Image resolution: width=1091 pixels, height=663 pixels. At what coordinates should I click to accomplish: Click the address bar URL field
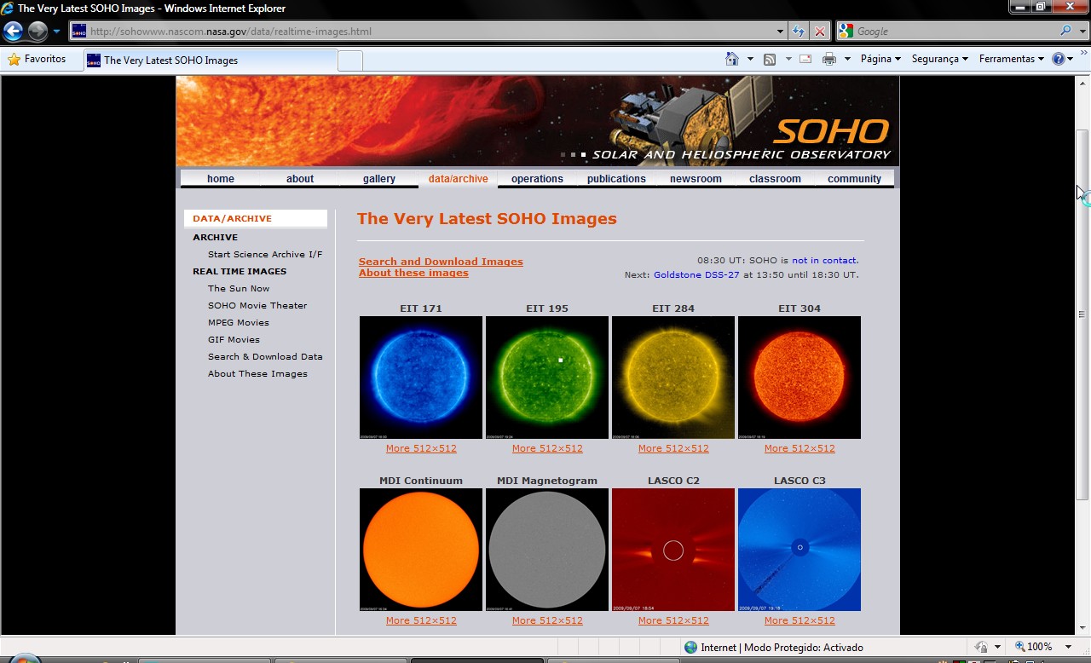[422, 32]
